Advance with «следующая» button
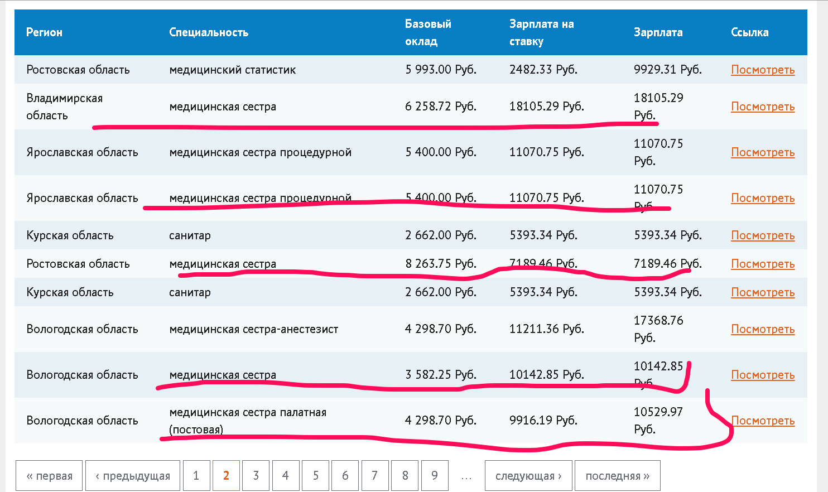Screen dimensions: 828x492 click(x=528, y=476)
